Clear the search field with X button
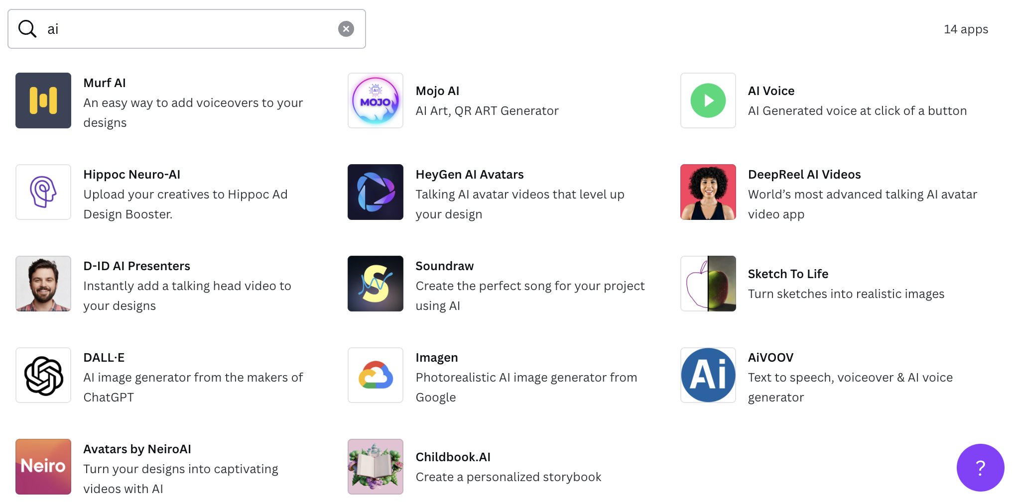Image resolution: width=1014 pixels, height=502 pixels. pyautogui.click(x=346, y=29)
